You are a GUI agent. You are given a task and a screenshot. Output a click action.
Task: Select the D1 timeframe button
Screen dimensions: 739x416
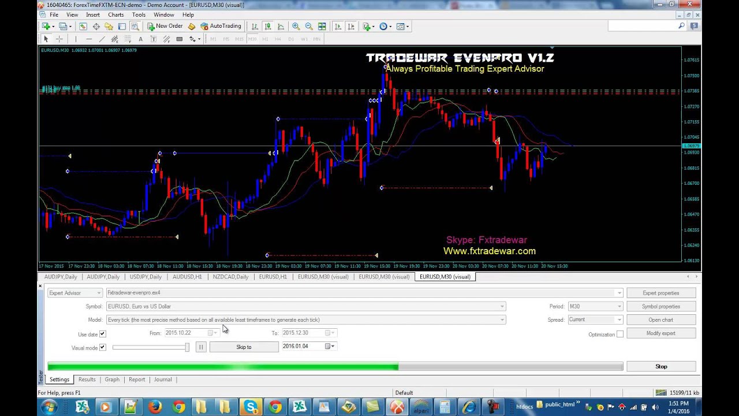[x=291, y=39]
